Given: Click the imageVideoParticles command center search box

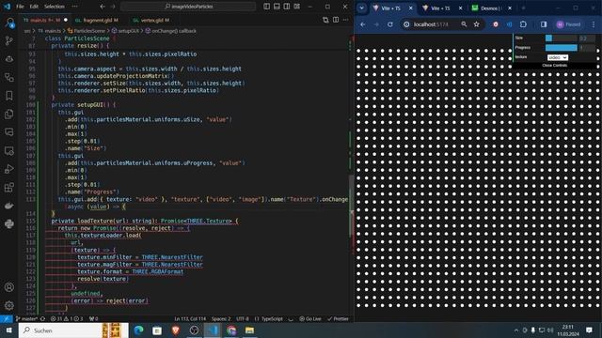Looking at the screenshot, I should pyautogui.click(x=188, y=7).
